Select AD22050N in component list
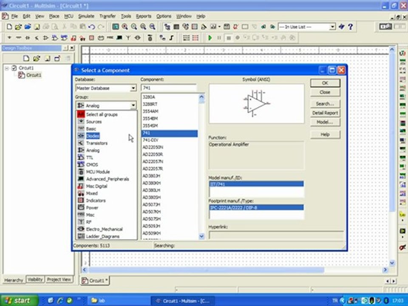The width and height of the screenshot is (408, 306). 170,147
